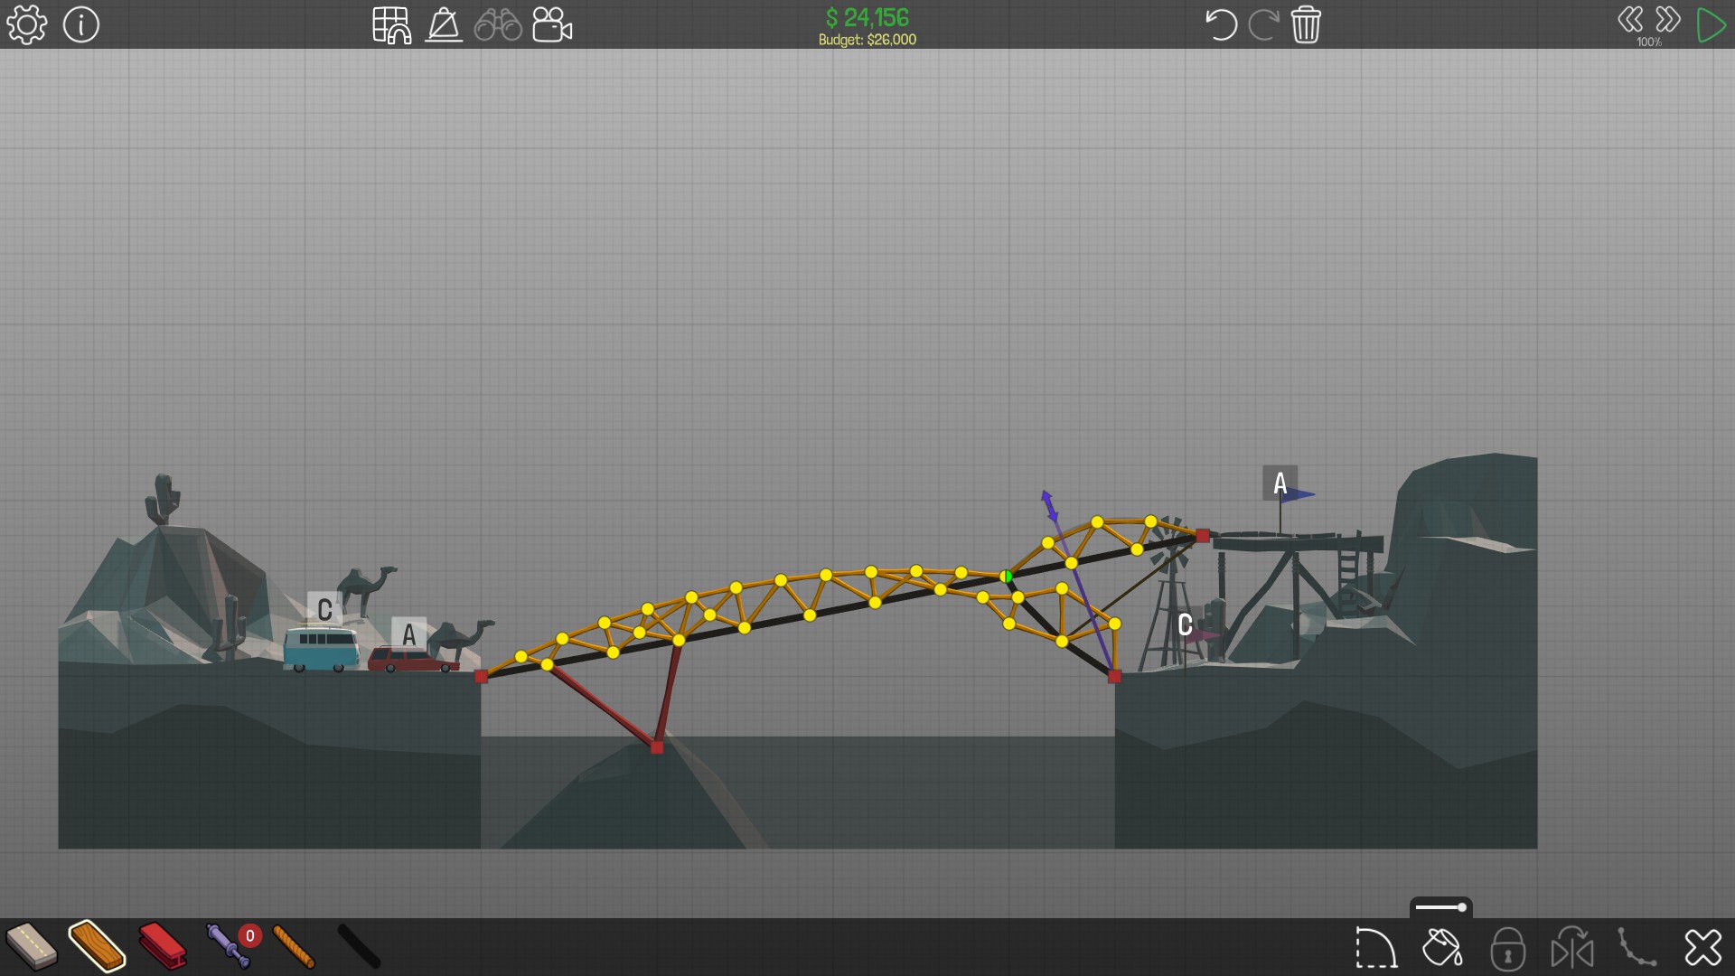Undo the last bridge edit
This screenshot has width=1735, height=976.
[1220, 24]
